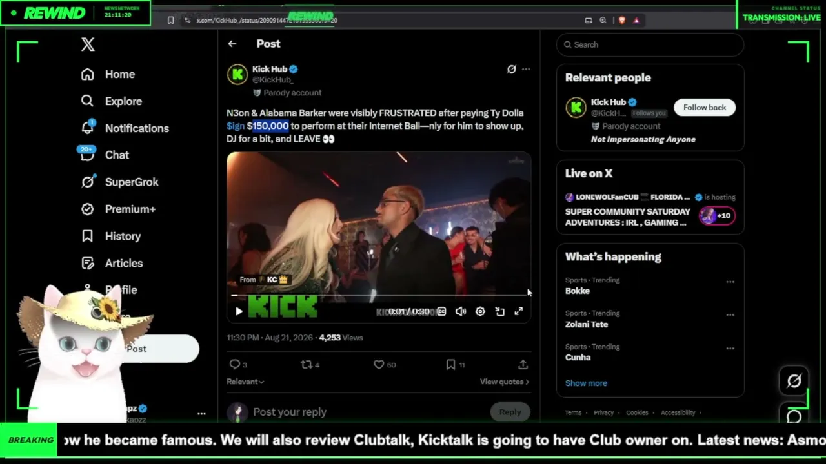826x464 pixels.
Task: Click the Reply button
Action: (x=510, y=412)
